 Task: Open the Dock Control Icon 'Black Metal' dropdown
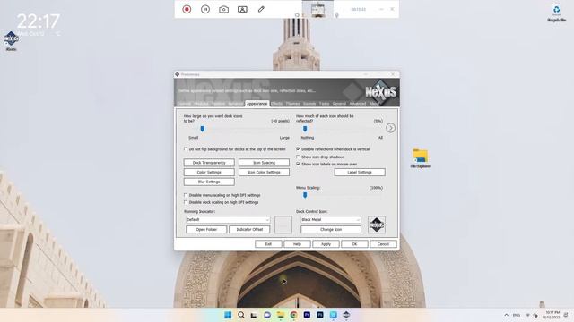[x=331, y=219]
